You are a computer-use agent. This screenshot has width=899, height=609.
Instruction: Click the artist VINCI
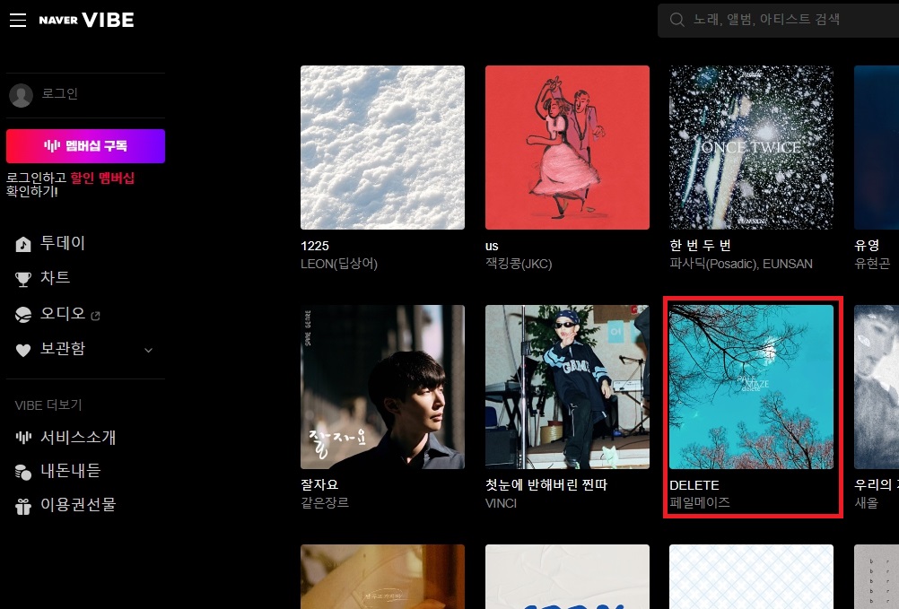(x=502, y=503)
